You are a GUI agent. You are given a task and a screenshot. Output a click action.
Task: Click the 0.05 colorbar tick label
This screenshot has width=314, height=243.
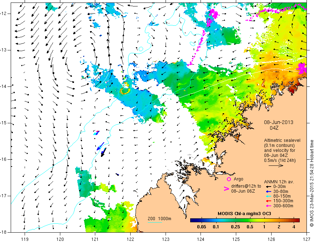click(x=202, y=227)
